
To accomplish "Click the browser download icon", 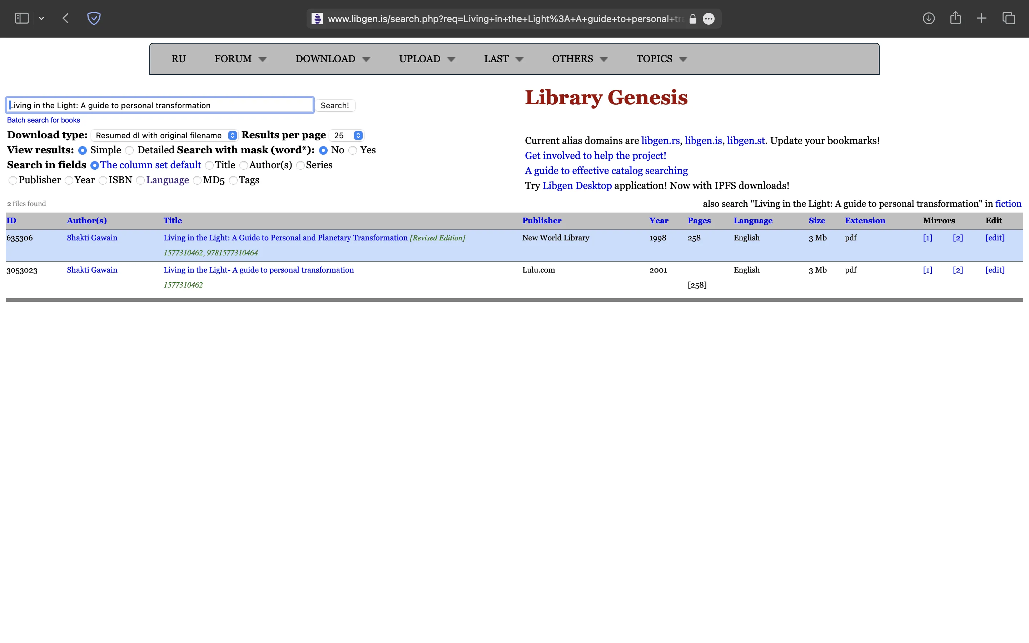I will click(x=928, y=19).
